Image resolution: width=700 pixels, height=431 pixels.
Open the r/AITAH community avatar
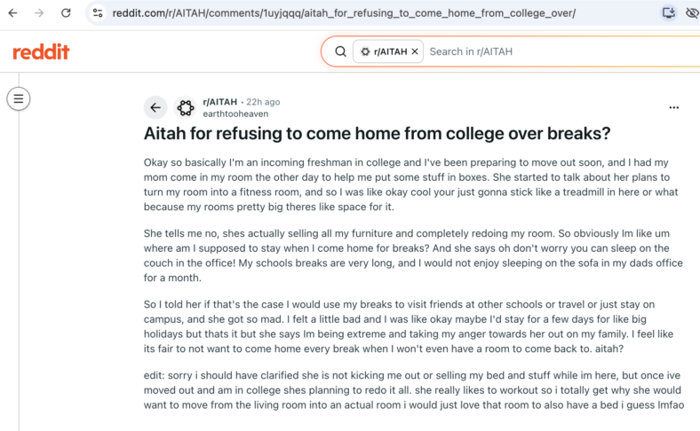point(186,107)
